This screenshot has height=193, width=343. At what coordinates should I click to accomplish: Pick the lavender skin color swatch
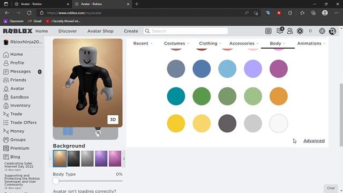click(x=253, y=69)
